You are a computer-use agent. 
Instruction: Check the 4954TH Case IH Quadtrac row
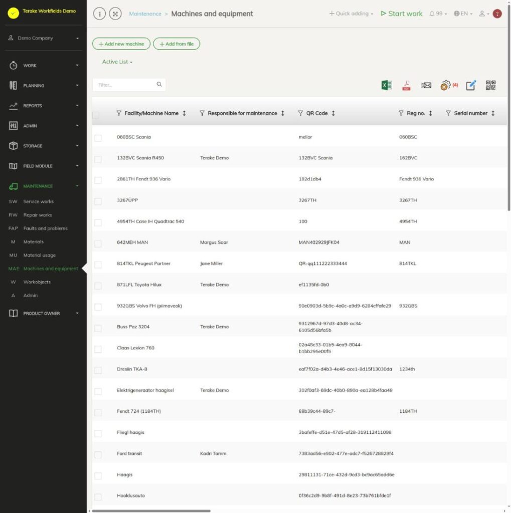(98, 223)
